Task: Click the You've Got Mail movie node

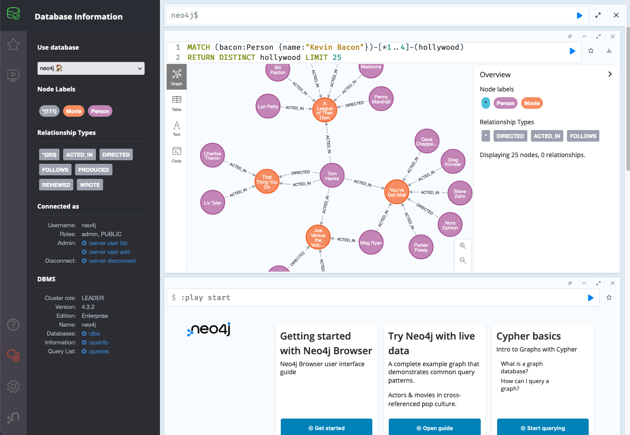Action: tap(396, 192)
